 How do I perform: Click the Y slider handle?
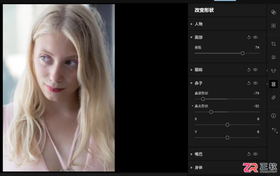[x=227, y=137]
